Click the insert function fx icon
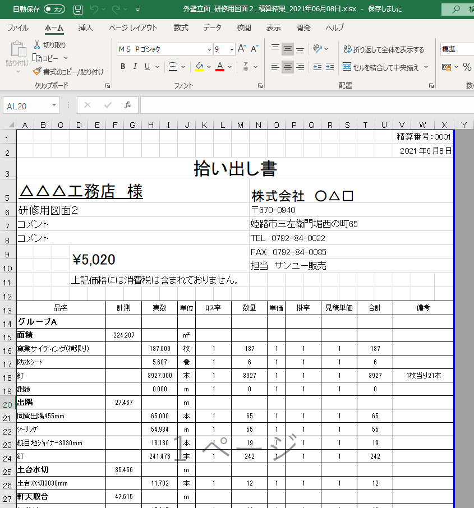Image resolution: width=474 pixels, height=508 pixels. coord(128,105)
